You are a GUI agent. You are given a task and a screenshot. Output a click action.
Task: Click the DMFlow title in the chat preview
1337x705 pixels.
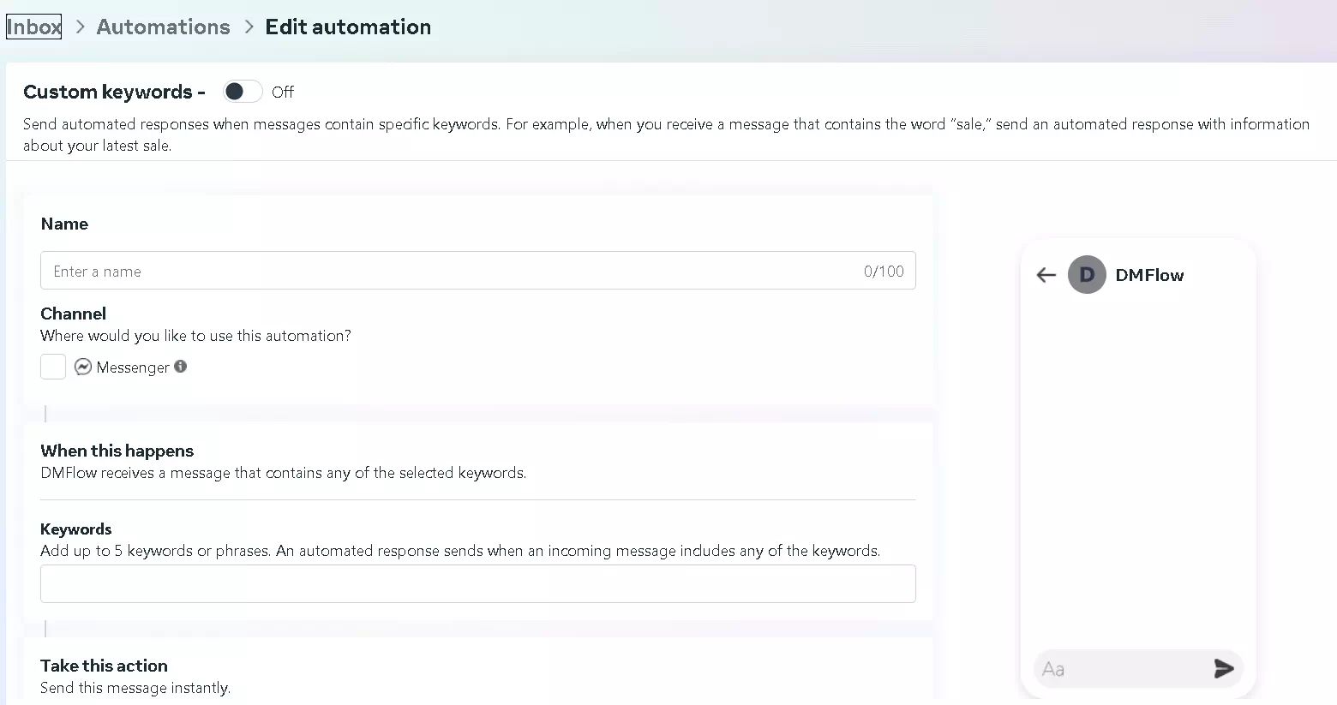pos(1150,275)
